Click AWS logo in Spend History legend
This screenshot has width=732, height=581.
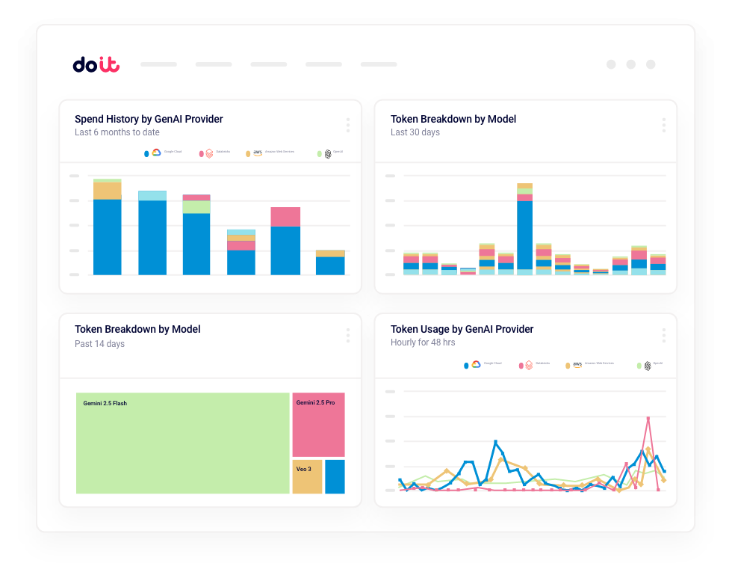[x=258, y=153]
